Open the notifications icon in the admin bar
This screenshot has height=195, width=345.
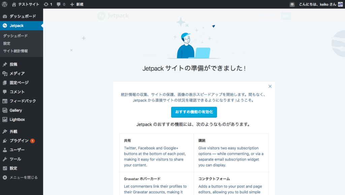tap(292, 4)
